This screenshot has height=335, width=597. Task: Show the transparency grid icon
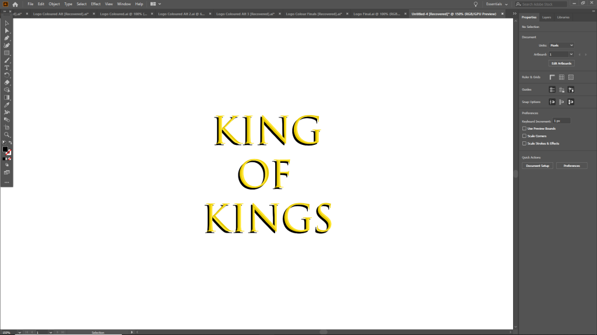pyautogui.click(x=571, y=77)
